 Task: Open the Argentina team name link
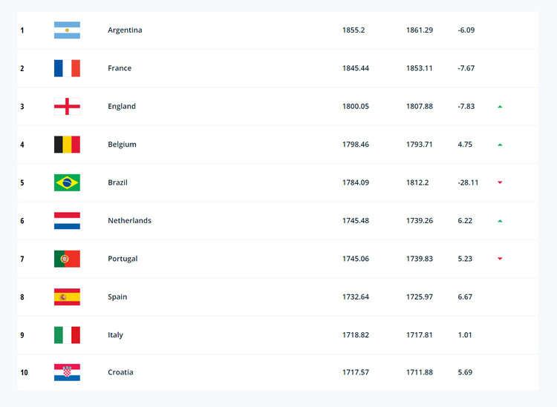click(x=125, y=30)
